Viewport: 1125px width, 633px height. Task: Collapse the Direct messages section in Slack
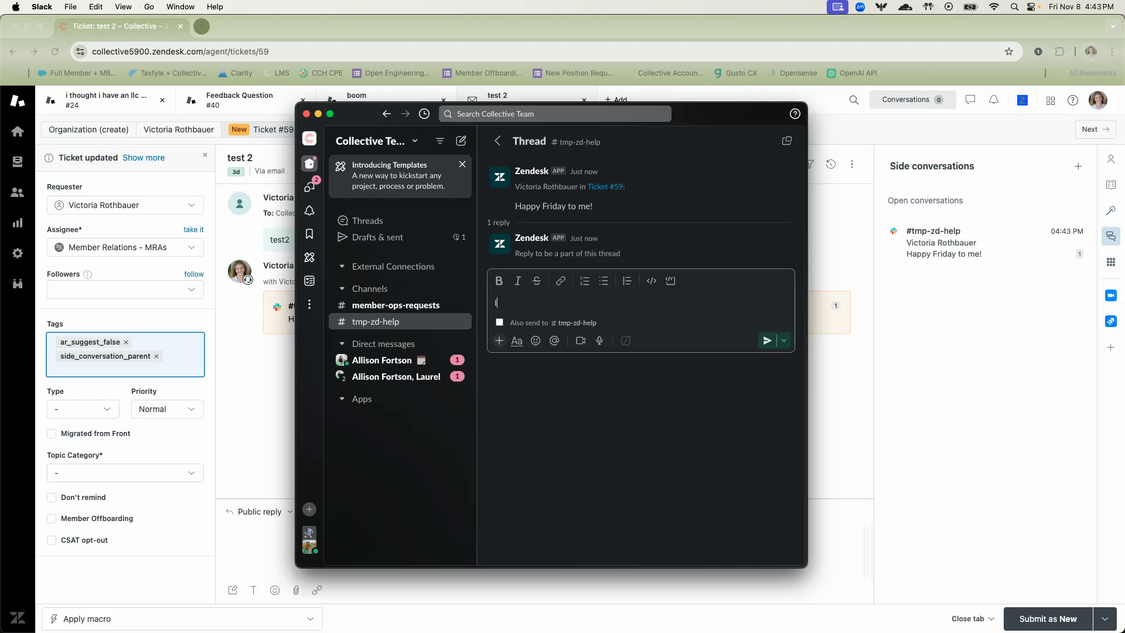click(x=342, y=344)
